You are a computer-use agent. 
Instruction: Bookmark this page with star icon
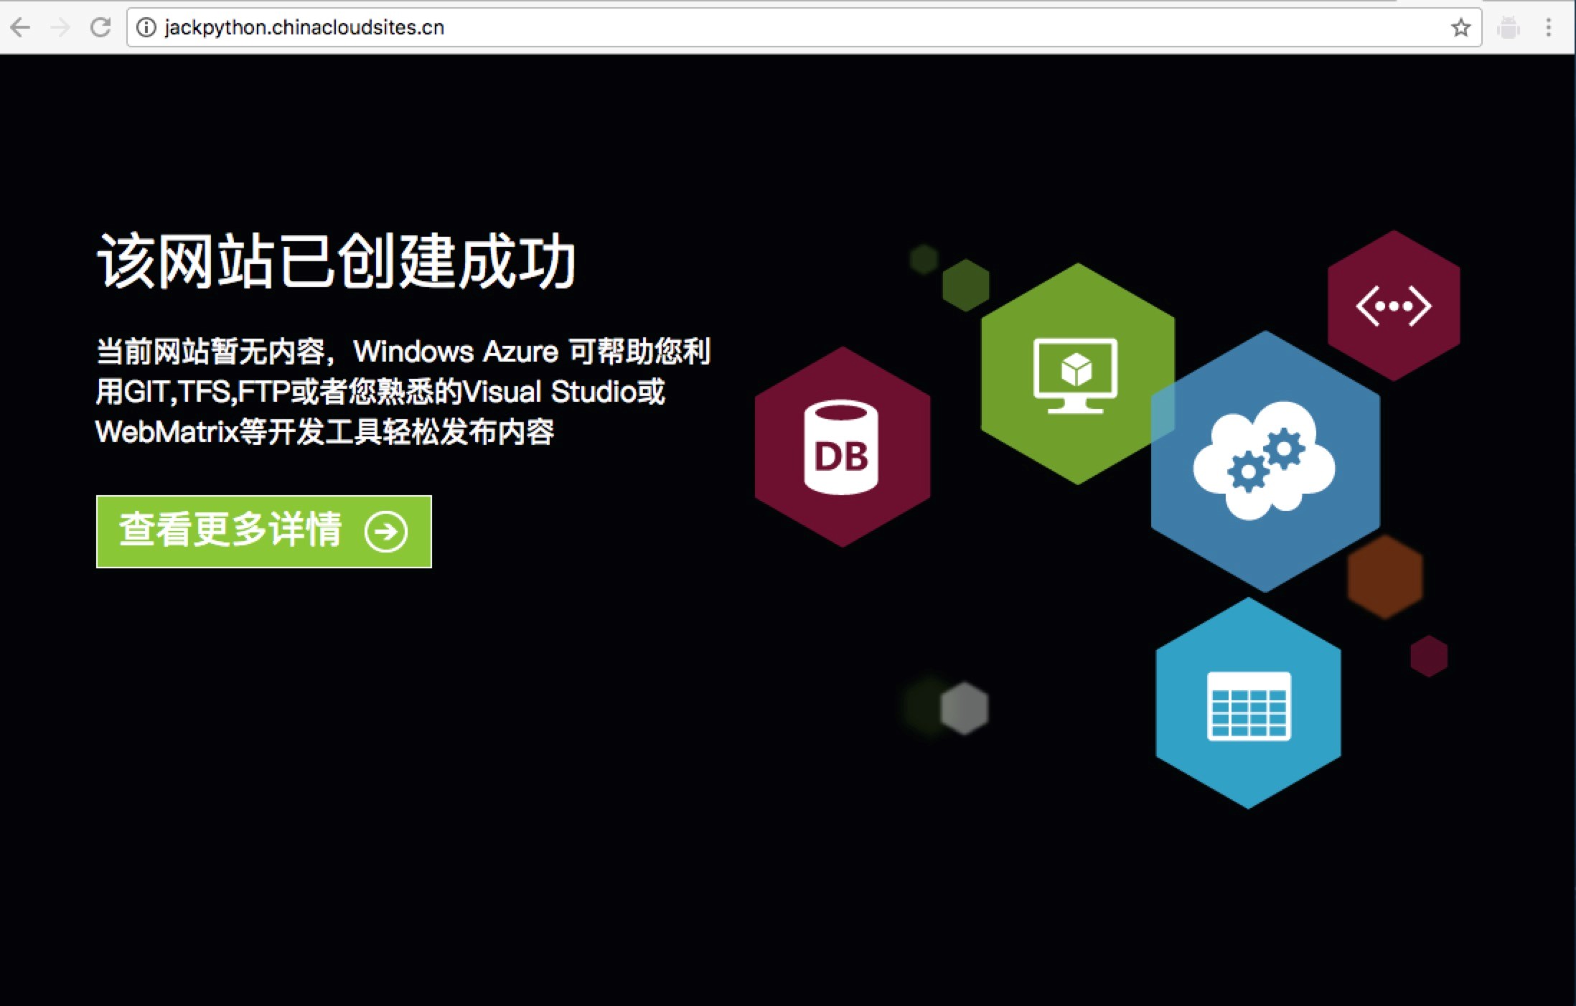(x=1461, y=27)
